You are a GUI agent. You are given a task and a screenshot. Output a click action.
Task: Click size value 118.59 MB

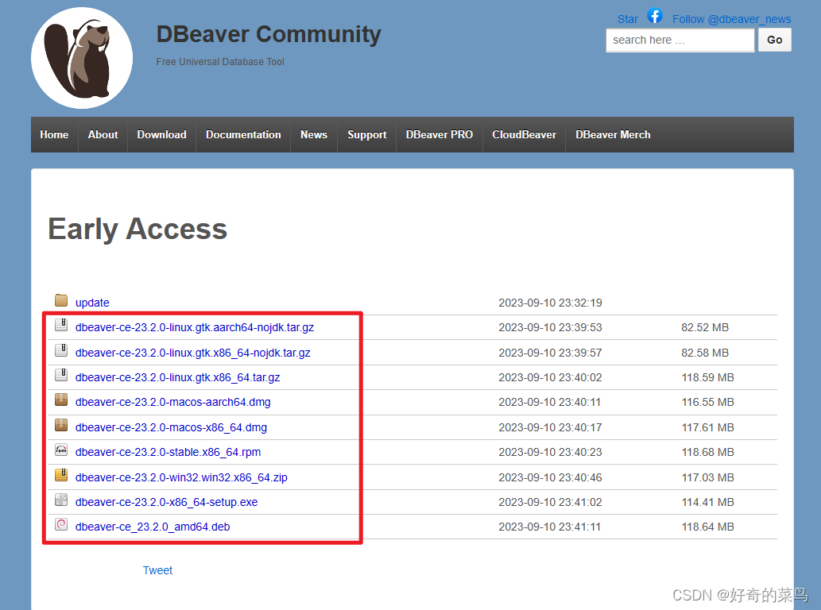click(708, 378)
